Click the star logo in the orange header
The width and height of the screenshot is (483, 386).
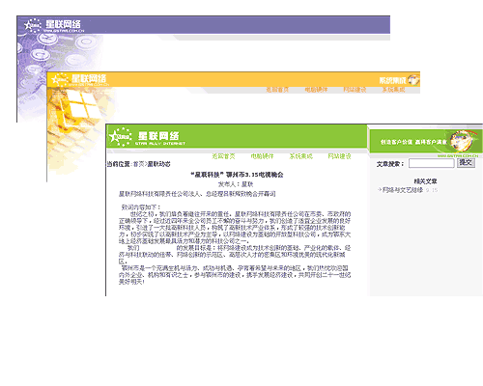(59, 79)
